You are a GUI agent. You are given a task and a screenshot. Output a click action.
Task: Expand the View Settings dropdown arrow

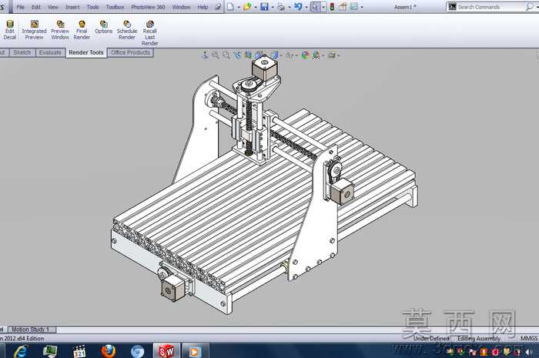tap(339, 55)
